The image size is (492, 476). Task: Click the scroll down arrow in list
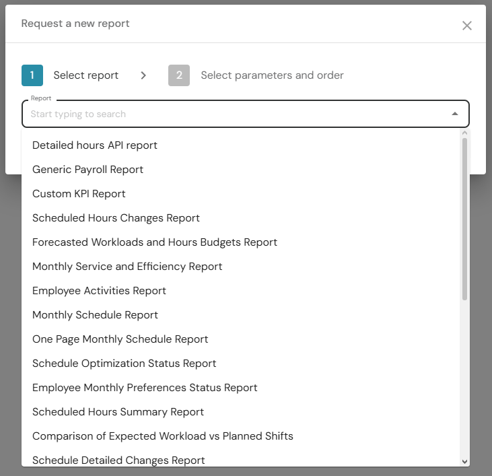464,461
